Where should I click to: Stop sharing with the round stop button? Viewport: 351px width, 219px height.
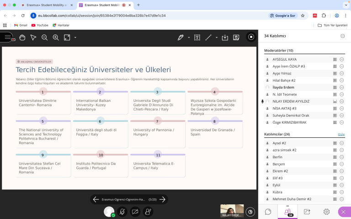click(x=250, y=37)
